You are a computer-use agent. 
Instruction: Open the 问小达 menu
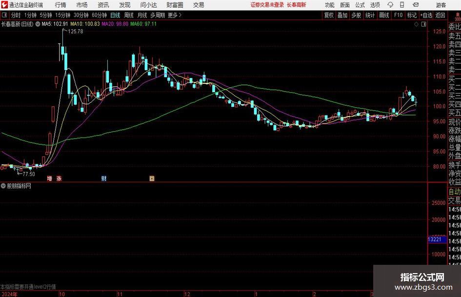(148, 5)
